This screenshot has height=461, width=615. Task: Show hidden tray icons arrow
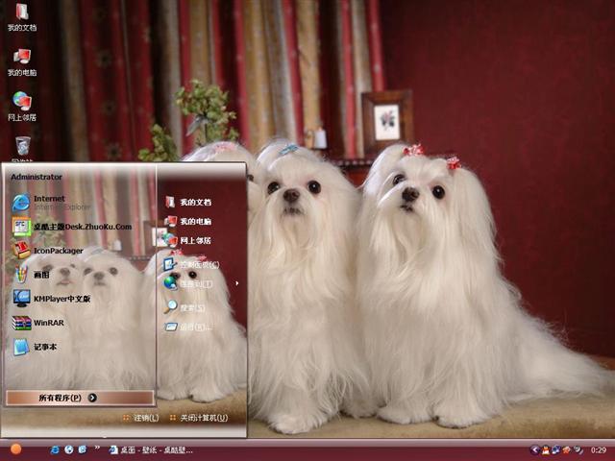[534, 450]
